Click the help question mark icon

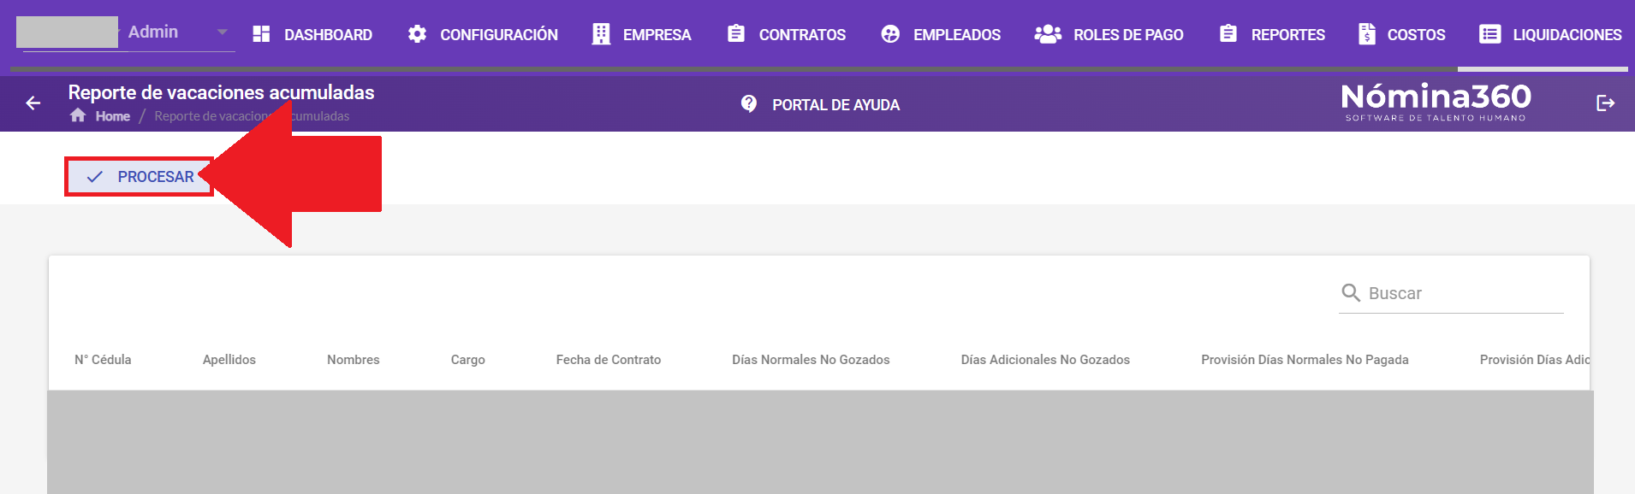(749, 103)
